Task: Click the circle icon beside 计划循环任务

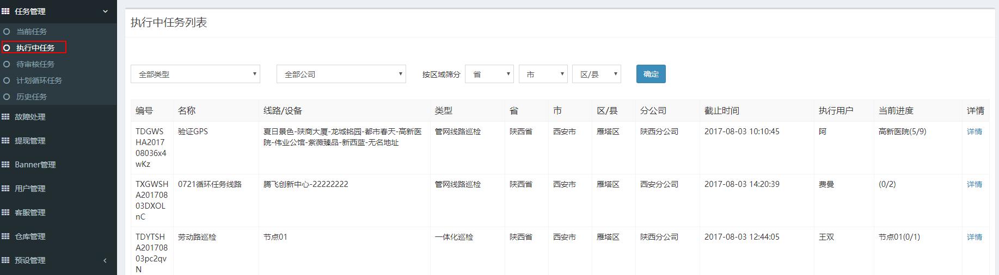Action: tap(7, 80)
